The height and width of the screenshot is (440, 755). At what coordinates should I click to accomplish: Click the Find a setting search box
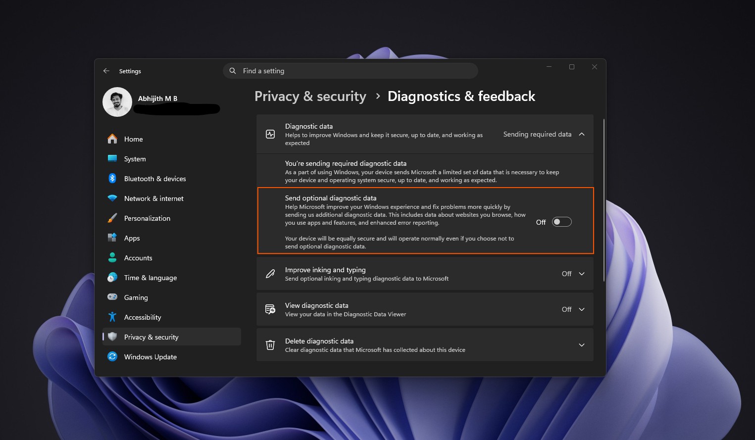pyautogui.click(x=351, y=71)
